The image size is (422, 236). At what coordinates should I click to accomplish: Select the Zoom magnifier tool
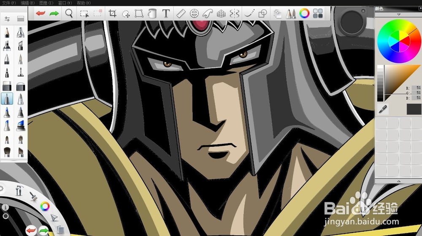tap(69, 13)
